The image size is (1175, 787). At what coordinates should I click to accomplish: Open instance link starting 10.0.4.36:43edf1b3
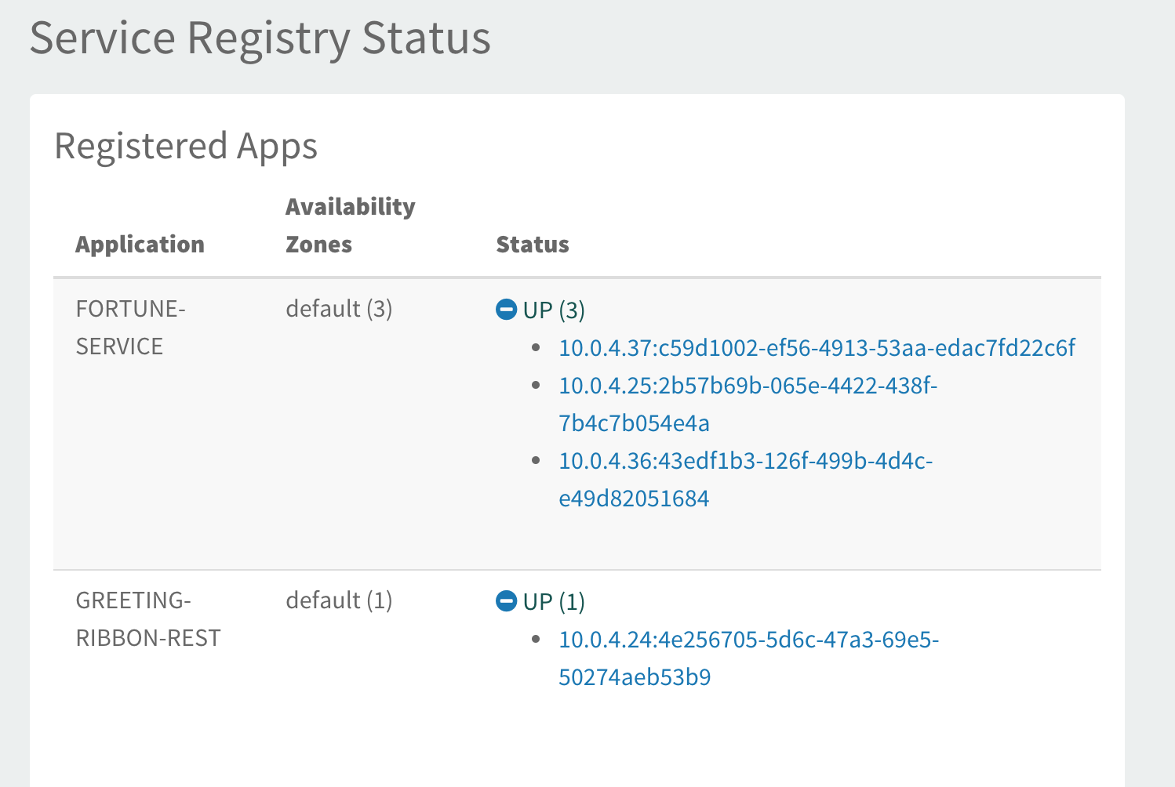tap(745, 480)
